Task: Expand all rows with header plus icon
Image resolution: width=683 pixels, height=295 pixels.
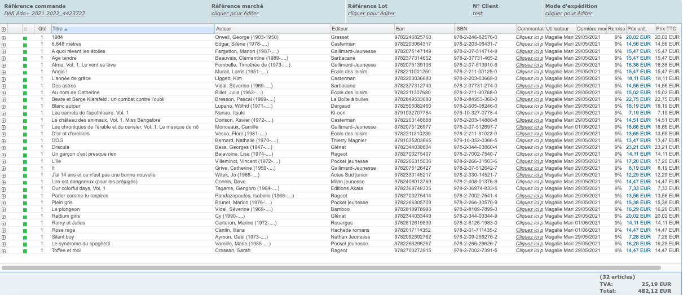Action: pyautogui.click(x=3, y=29)
